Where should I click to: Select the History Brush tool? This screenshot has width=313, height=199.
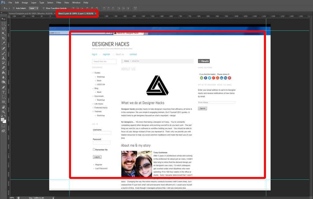coord(3,63)
